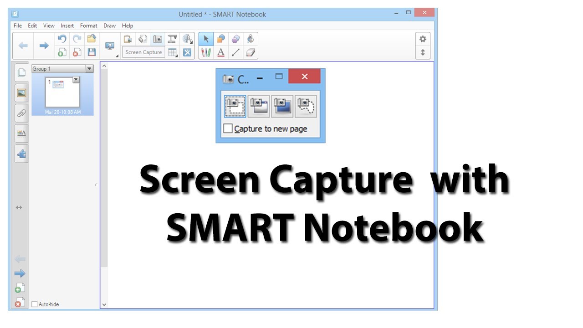Screen dimensions: 583x328
Task: Open the Draw menu
Action: point(109,26)
